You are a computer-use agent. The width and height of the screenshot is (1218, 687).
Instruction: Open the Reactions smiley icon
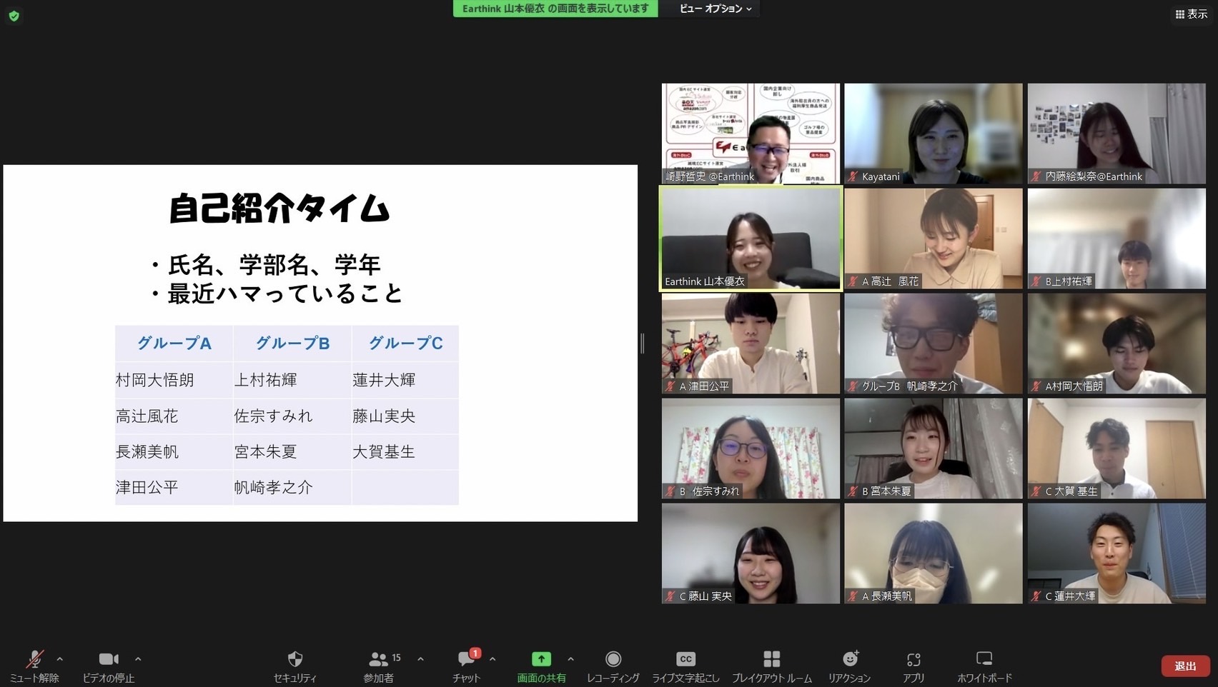850,658
